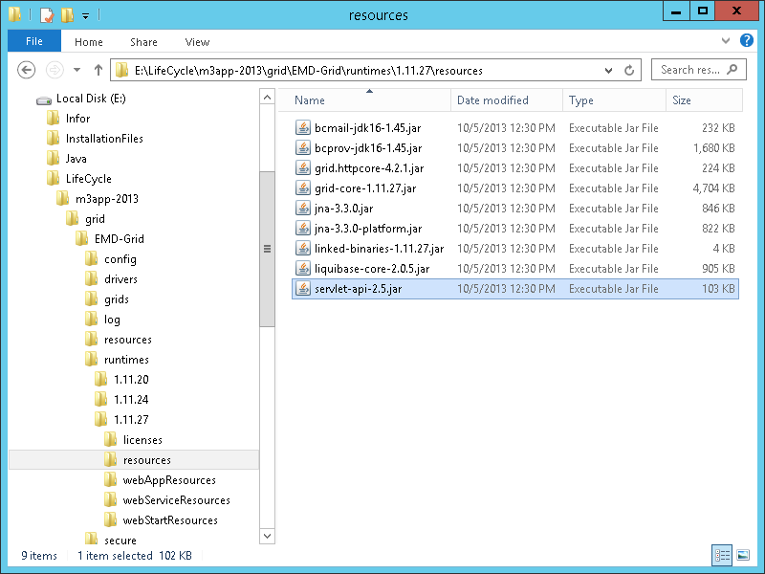Switch to Large icons view layout
The height and width of the screenshot is (574, 765).
click(742, 555)
